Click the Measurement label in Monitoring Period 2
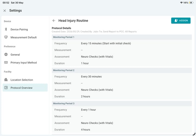 pyautogui.click(x=63, y=83)
